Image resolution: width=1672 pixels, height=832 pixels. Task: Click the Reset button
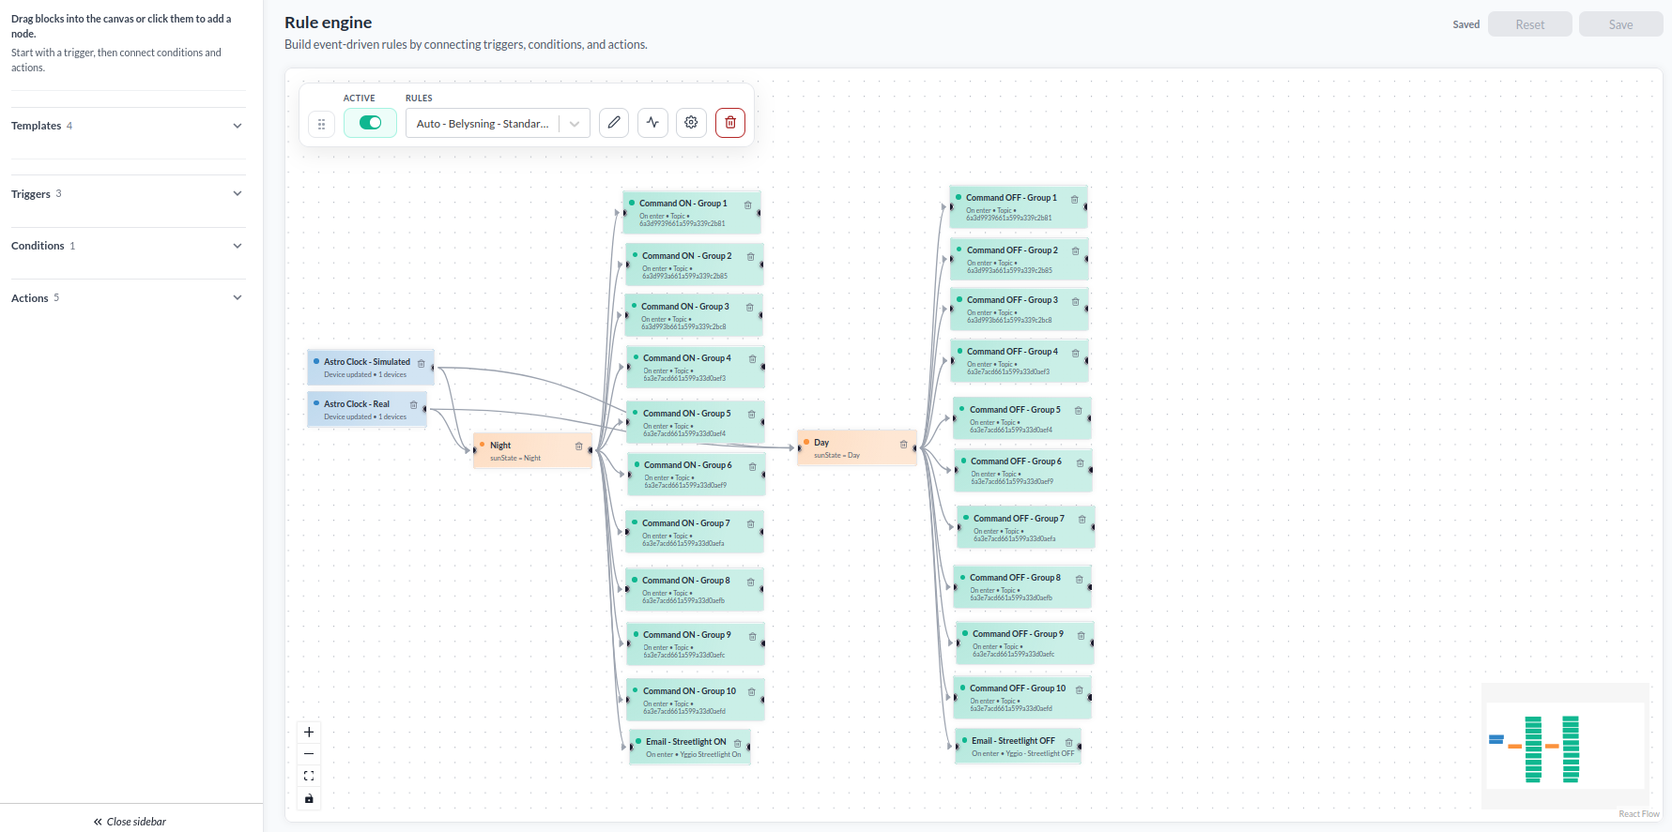[x=1529, y=24]
